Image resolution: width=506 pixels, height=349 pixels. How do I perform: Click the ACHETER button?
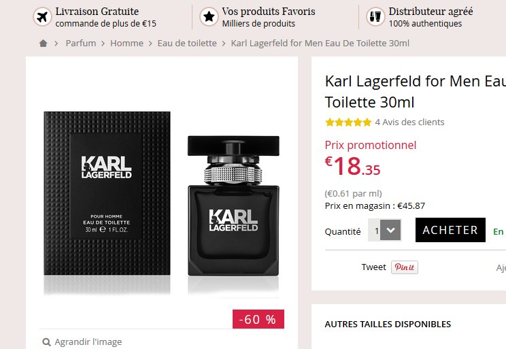(450, 230)
